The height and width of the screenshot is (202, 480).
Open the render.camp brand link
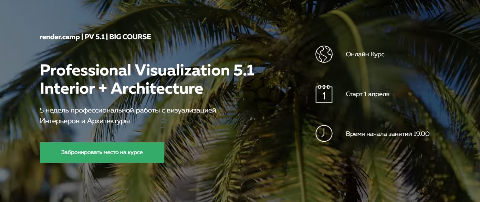60,37
